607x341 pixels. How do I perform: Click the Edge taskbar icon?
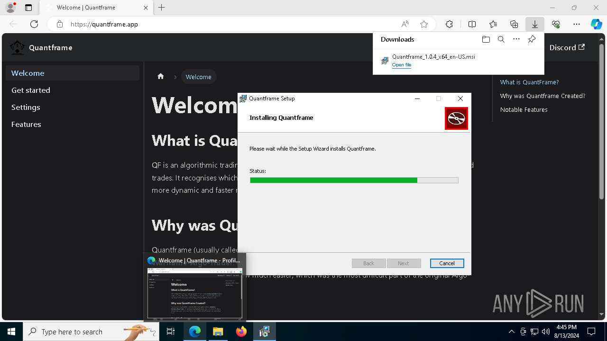pos(195,332)
